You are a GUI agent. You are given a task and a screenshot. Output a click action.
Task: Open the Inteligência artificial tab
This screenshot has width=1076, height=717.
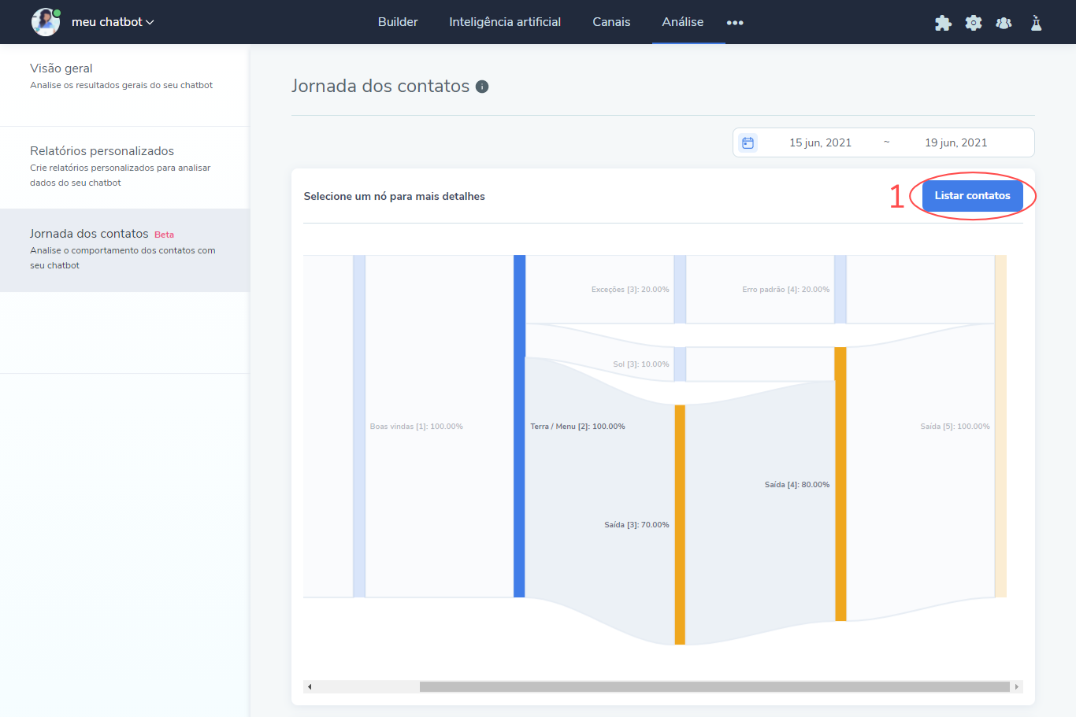click(505, 22)
